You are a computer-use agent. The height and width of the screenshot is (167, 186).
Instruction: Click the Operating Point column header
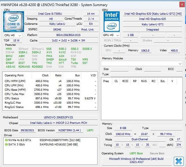tap(14, 75)
